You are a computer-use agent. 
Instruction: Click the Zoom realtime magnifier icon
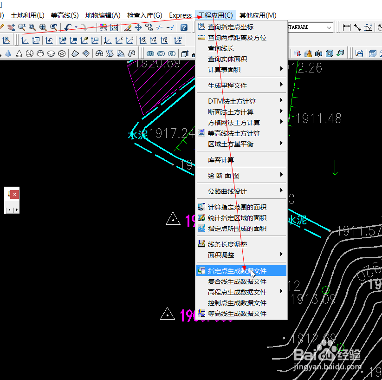[21, 28]
